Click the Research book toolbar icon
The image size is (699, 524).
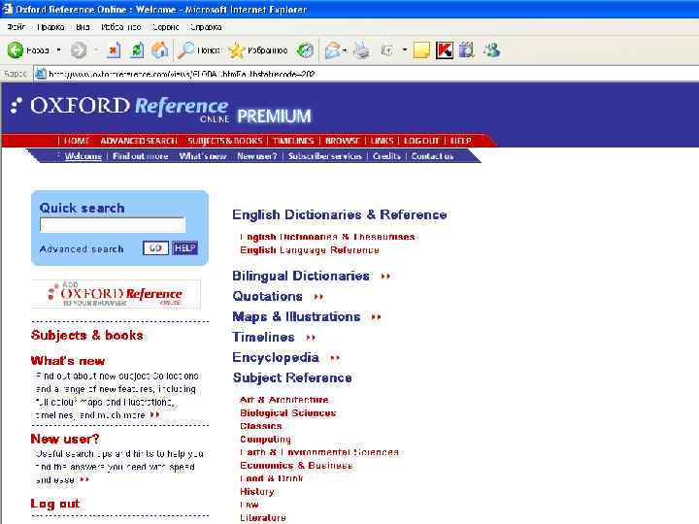[x=467, y=50]
